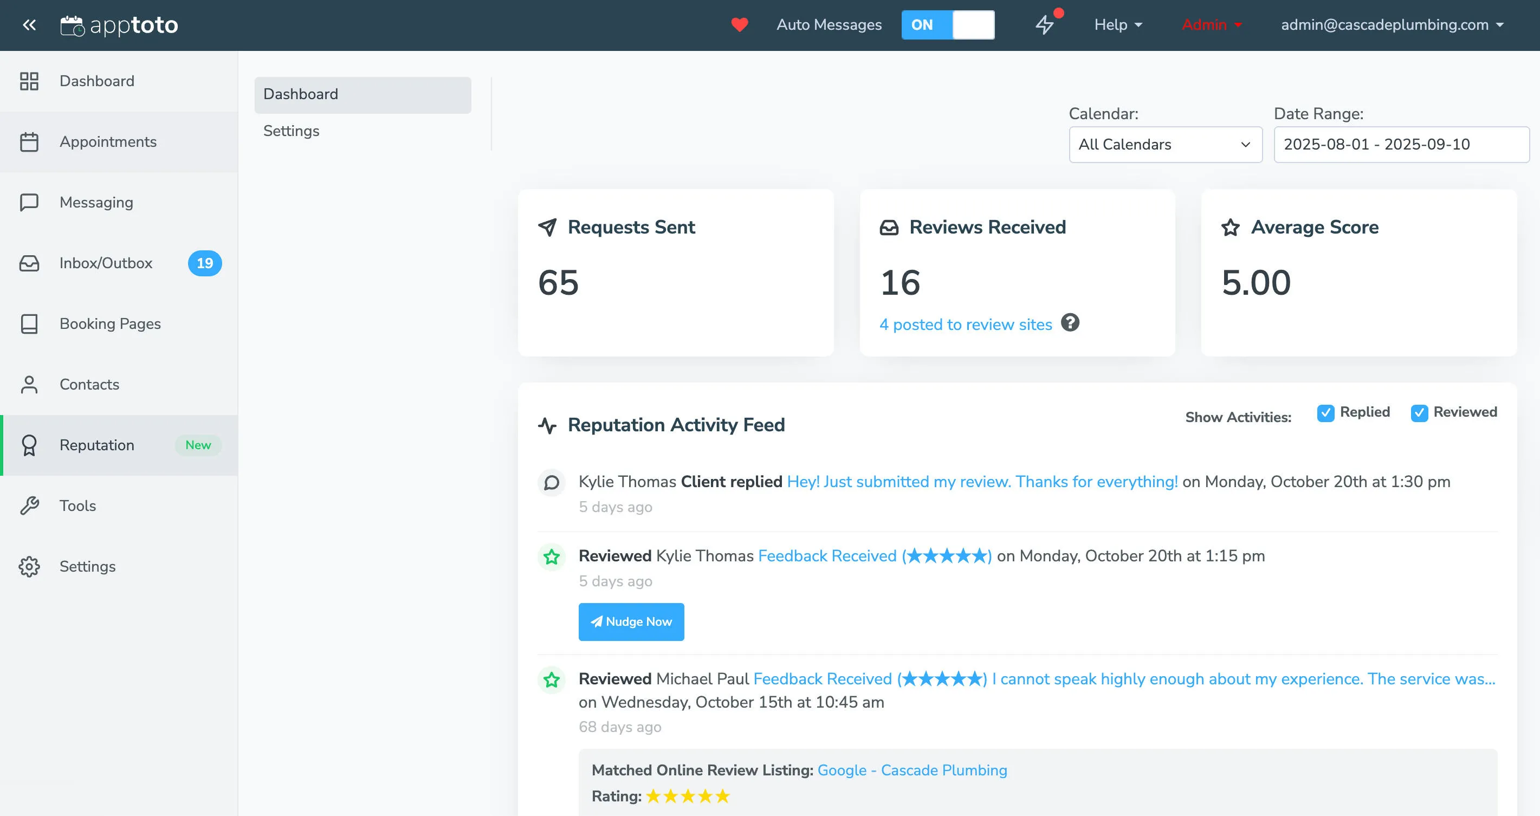The image size is (1540, 816).
Task: Open notifications via the lightning bolt icon
Action: tap(1045, 25)
